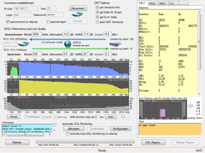Click the 'no gaps found' Gaps box

170,129
